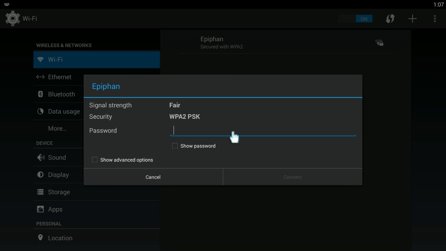Click the Epiphan dialog title

[x=106, y=86]
